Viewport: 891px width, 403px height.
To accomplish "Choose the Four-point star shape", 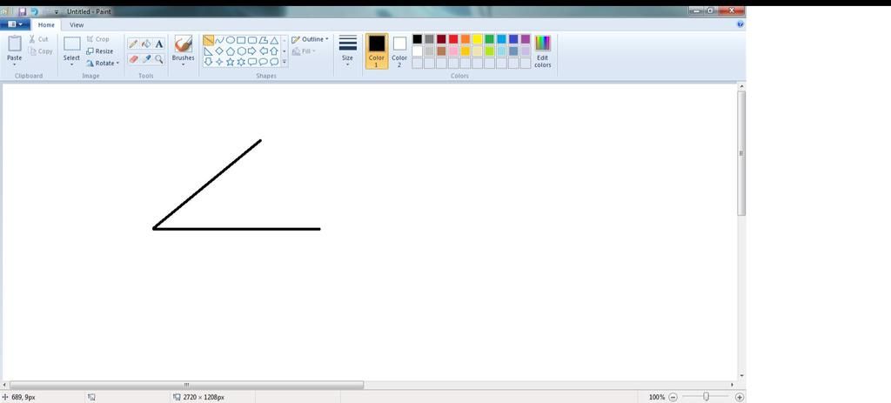I will (x=219, y=62).
